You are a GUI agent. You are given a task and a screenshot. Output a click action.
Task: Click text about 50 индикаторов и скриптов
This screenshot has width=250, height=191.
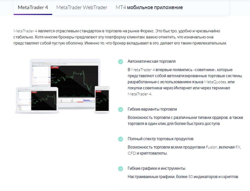point(183,177)
